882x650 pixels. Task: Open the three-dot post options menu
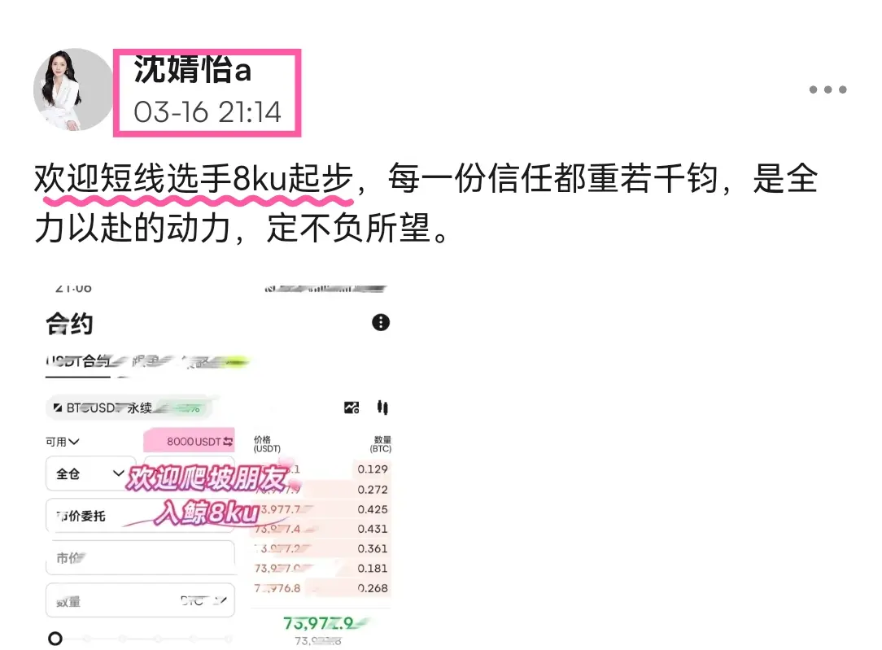(827, 89)
